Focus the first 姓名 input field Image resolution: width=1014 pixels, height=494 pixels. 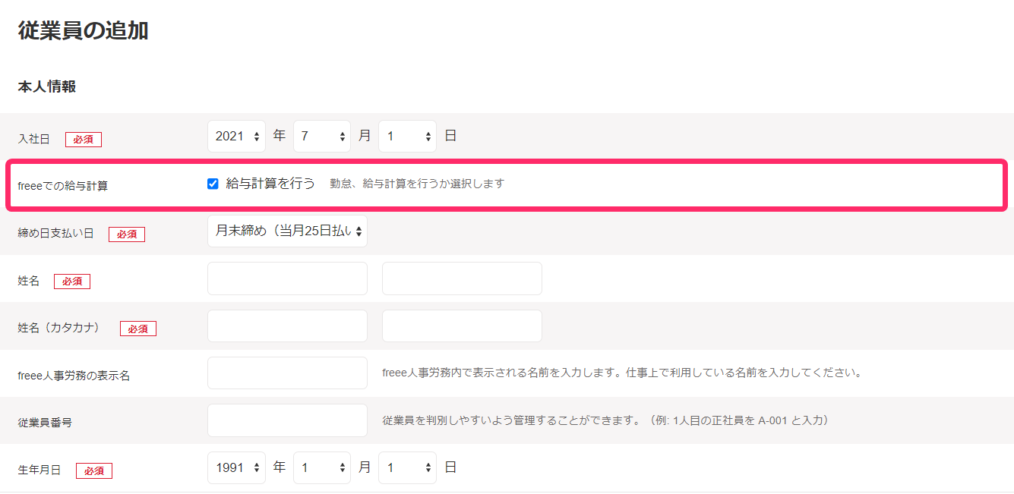(x=287, y=278)
